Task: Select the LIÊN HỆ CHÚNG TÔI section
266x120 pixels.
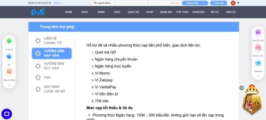Action: point(52,41)
